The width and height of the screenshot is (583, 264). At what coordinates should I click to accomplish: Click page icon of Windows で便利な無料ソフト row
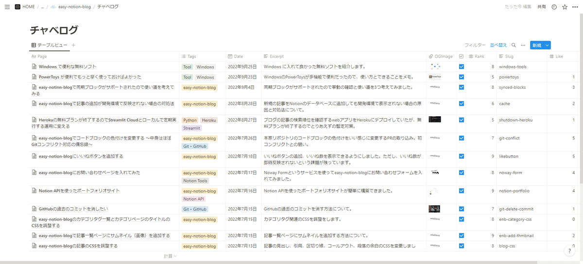pos(34,67)
